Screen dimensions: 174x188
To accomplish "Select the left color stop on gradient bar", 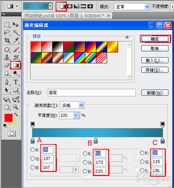I will click(x=33, y=141).
